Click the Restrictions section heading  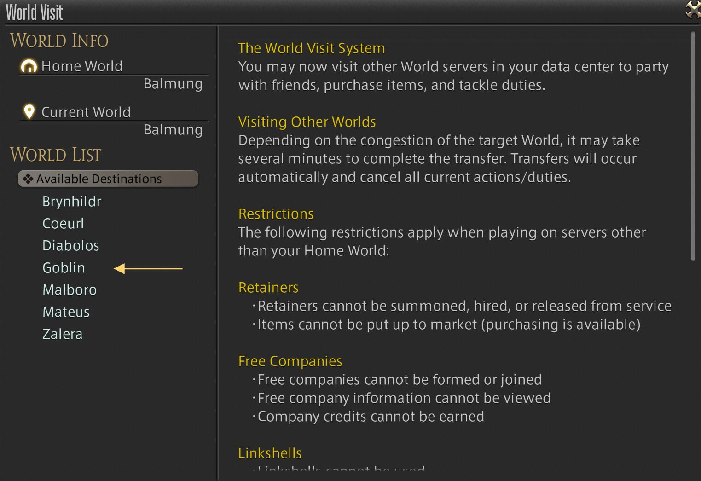tap(276, 214)
